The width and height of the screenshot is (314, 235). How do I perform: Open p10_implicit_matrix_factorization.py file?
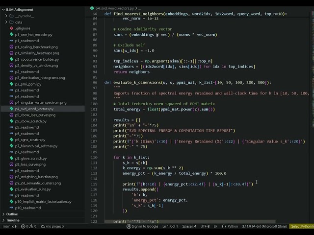pyautogui.click(x=43, y=202)
